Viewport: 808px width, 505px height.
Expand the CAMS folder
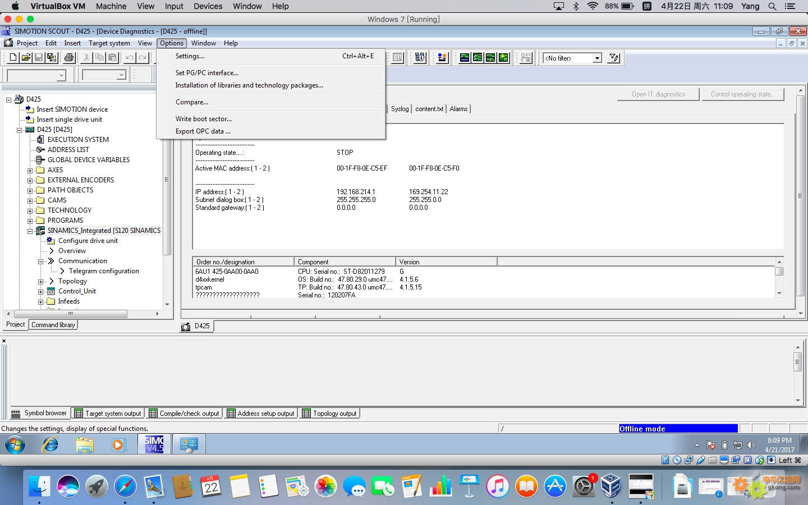[30, 200]
